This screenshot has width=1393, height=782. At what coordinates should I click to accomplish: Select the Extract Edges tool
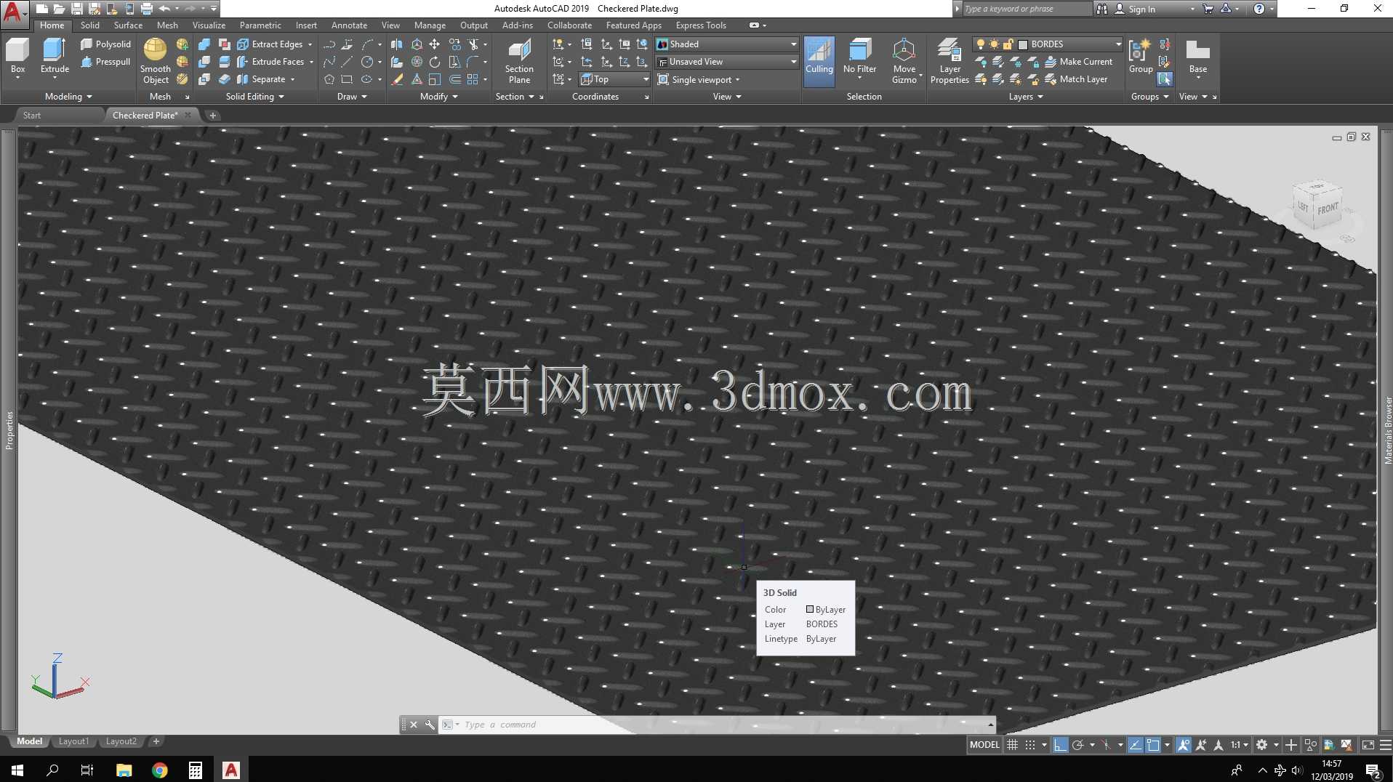tap(275, 44)
